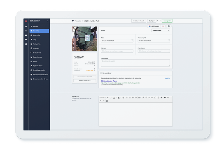
Task: Open Spécifications in the sidebar menu
Action: (39, 66)
